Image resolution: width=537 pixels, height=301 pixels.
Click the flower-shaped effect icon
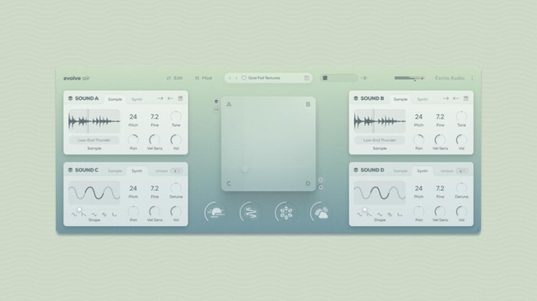pos(286,213)
